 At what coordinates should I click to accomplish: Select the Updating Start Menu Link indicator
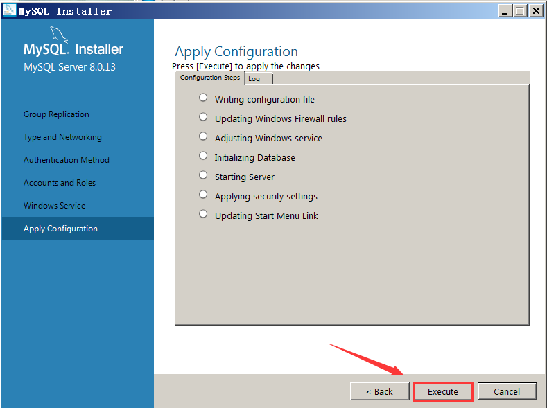tap(203, 213)
